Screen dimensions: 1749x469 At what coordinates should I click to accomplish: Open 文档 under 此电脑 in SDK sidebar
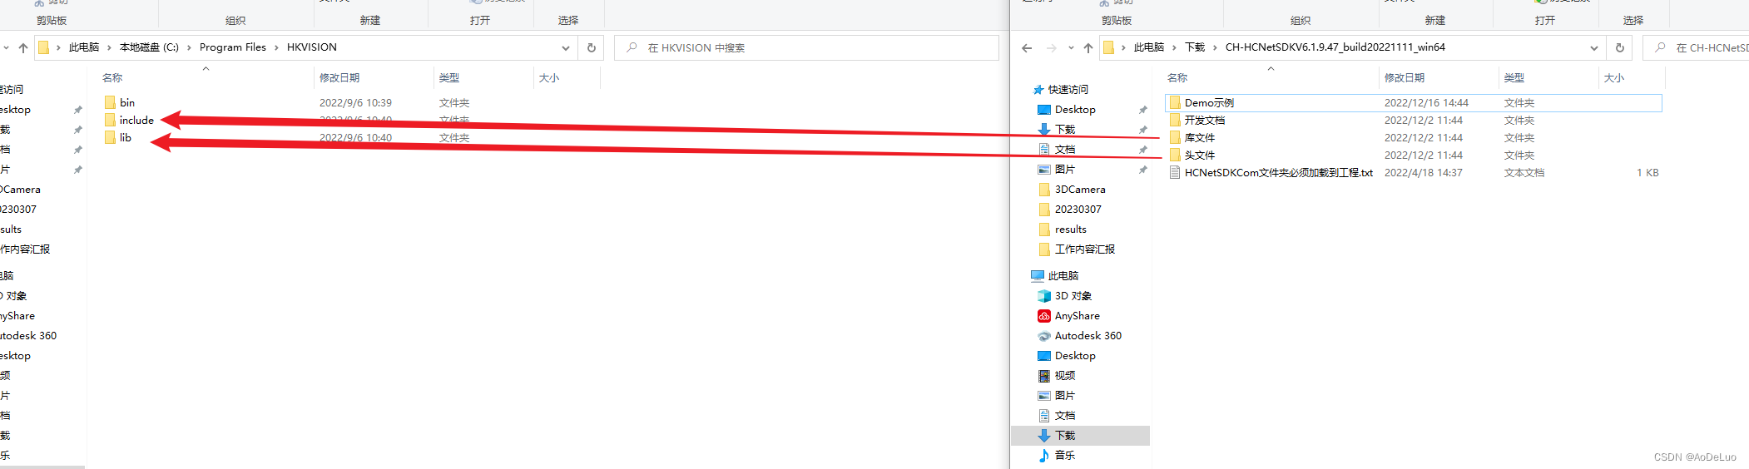click(1065, 415)
